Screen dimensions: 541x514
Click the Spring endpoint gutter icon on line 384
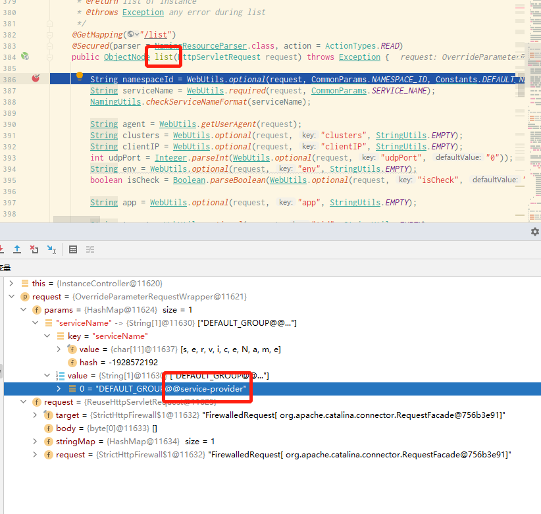click(x=25, y=56)
